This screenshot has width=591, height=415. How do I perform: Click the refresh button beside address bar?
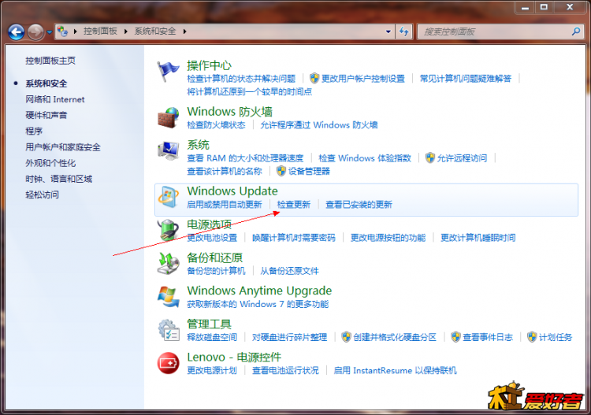click(404, 31)
